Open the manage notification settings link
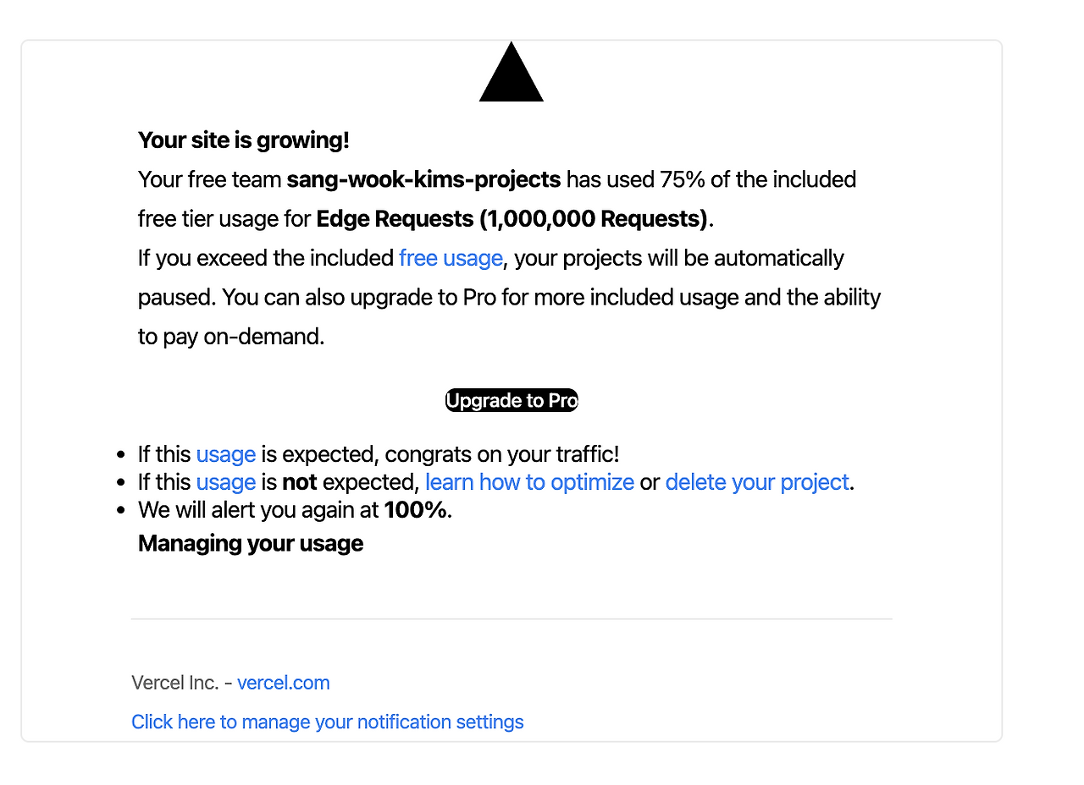This screenshot has height=785, width=1084. pos(327,722)
